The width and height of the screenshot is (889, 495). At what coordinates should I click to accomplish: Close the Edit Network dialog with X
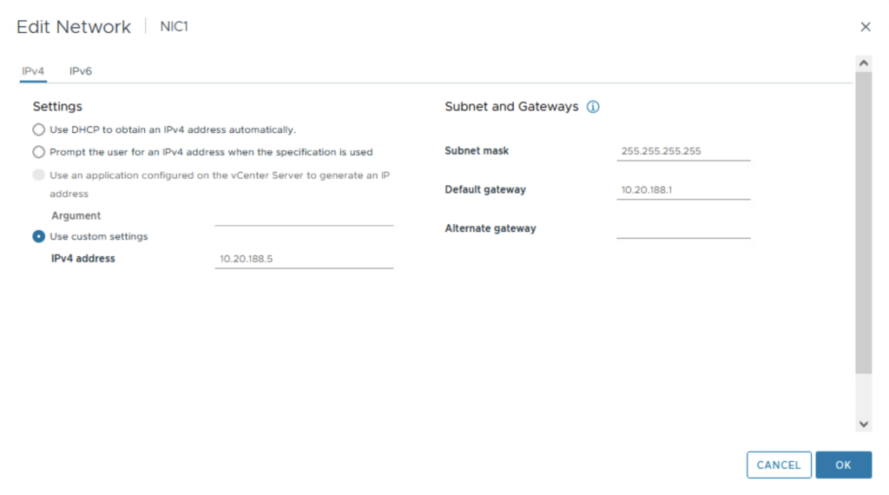[x=865, y=27]
